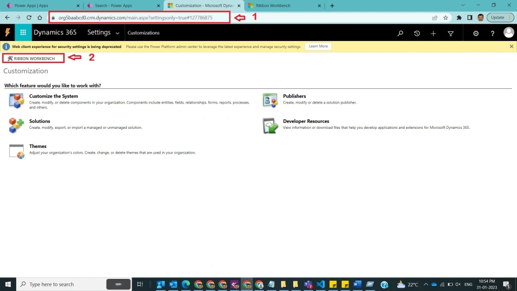The image size is (517, 291).
Task: Open Outlook from taskbar
Action: point(173,284)
